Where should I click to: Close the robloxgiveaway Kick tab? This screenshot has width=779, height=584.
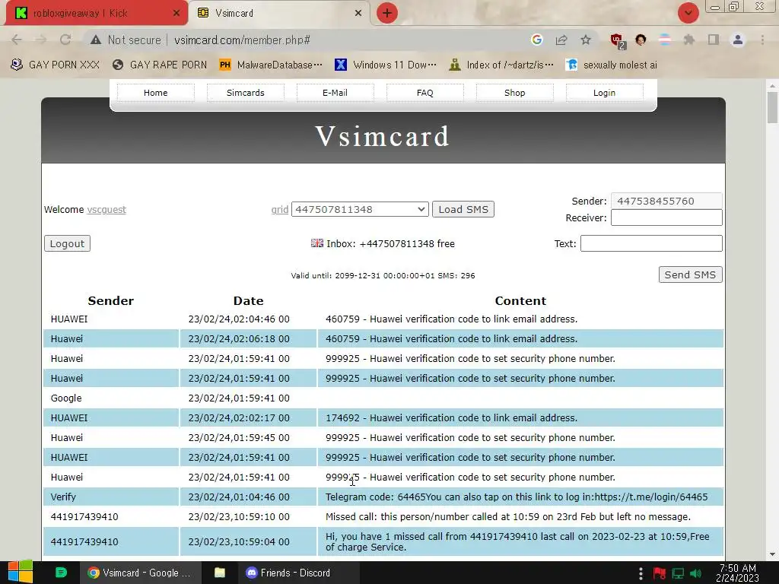[176, 13]
